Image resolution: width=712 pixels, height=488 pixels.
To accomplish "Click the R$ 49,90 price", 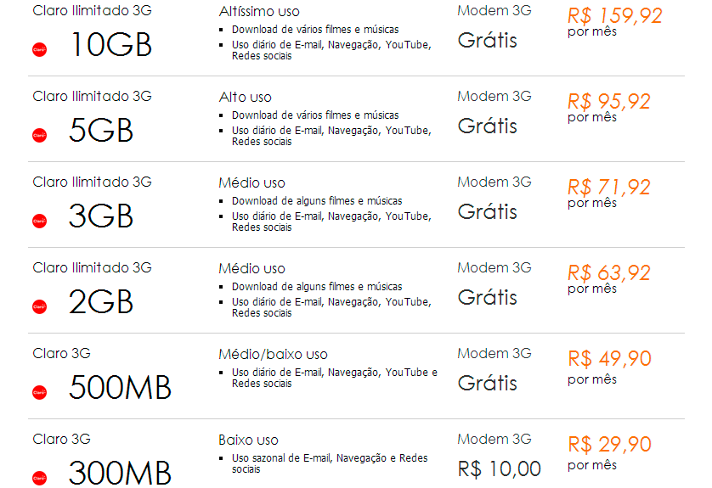I will tap(608, 358).
